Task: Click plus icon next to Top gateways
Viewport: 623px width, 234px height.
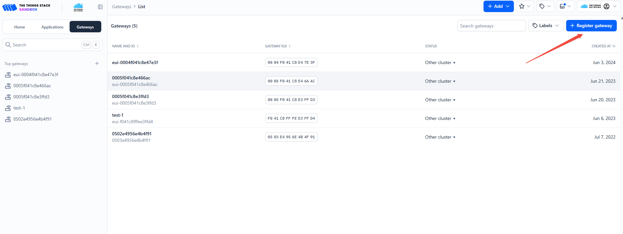Action: tap(97, 64)
